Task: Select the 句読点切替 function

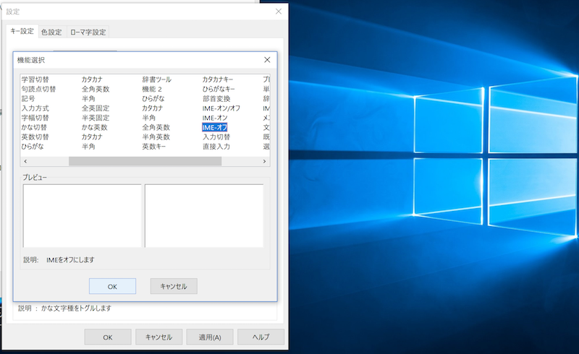Action: (38, 89)
